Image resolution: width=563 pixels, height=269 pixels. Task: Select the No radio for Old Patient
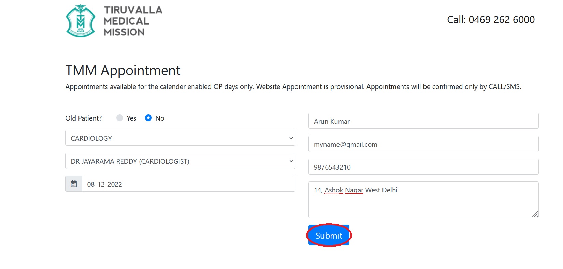coord(148,118)
